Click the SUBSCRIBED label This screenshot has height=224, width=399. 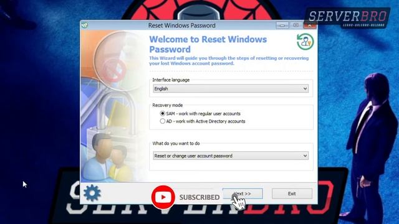click(199, 197)
